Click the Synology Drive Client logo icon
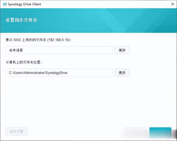The height and width of the screenshot is (141, 177). tap(4, 4)
